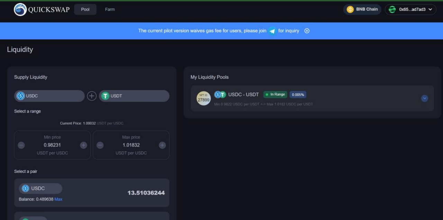The width and height of the screenshot is (443, 220).
Task: Increase the Max price
Action: [x=162, y=145]
